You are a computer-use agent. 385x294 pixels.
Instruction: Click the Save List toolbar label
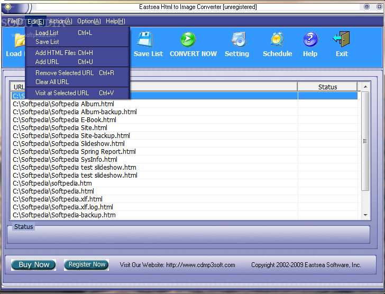148,54
